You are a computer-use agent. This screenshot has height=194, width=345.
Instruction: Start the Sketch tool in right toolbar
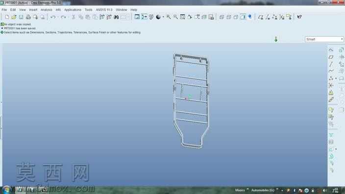[x=331, y=49]
